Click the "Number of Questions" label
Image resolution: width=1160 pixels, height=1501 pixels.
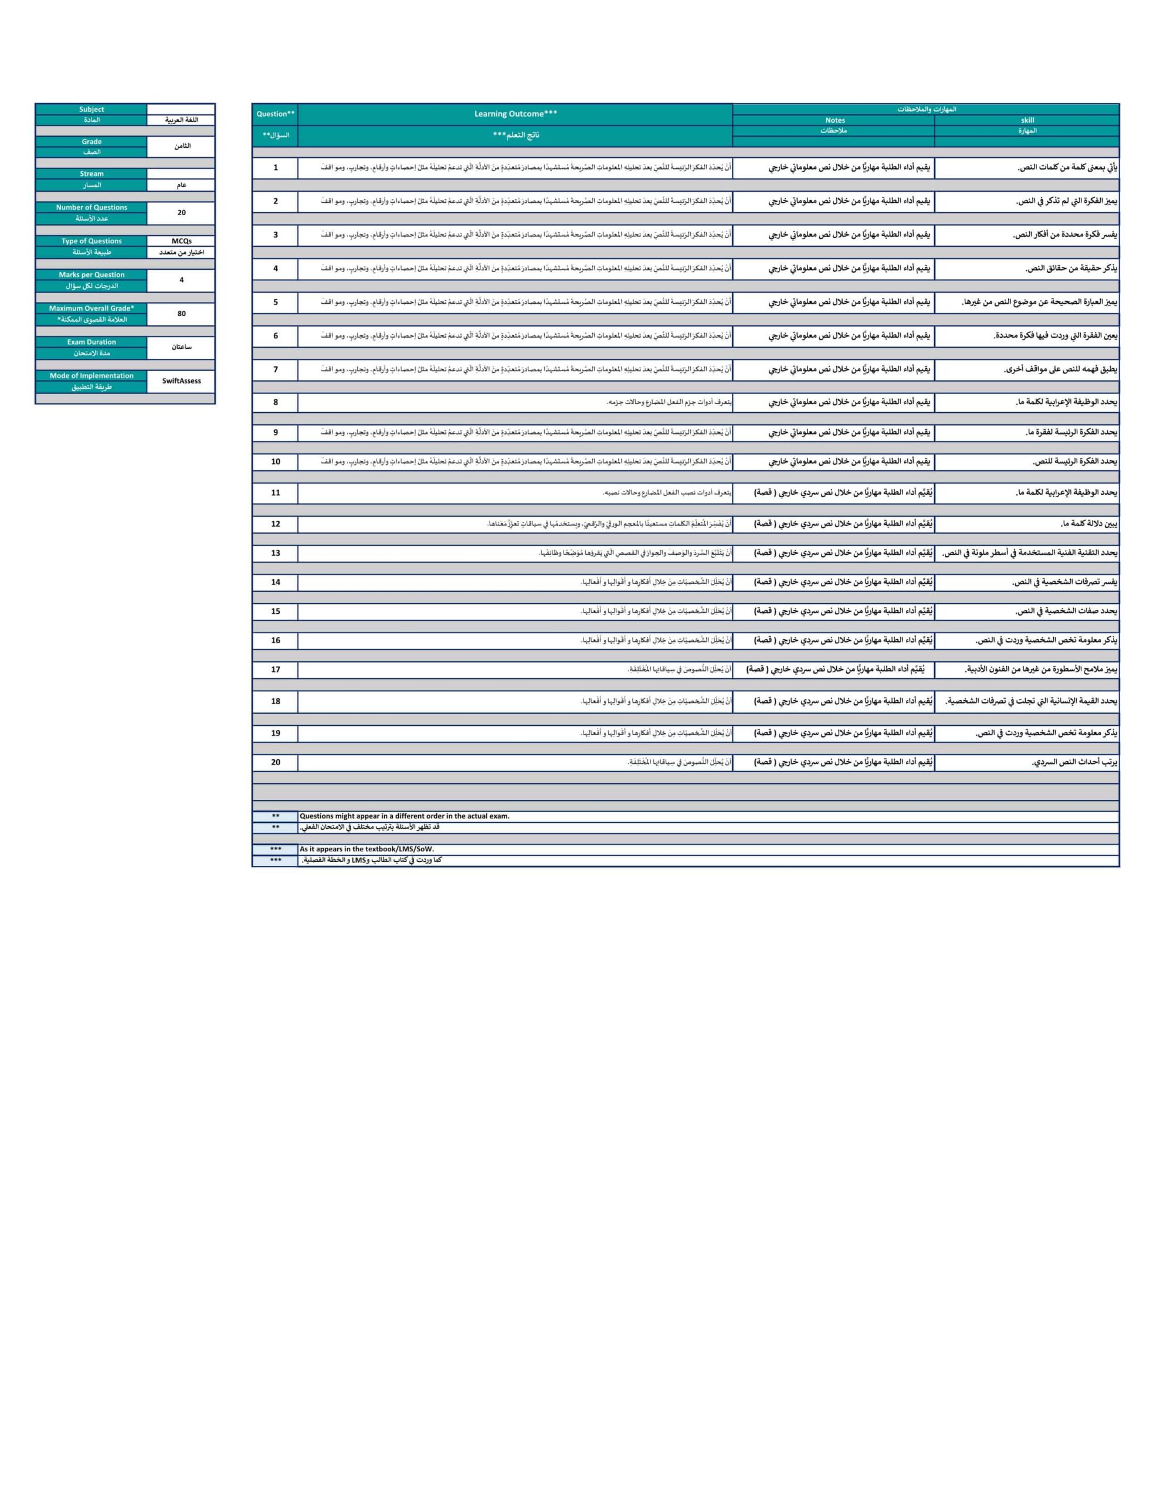[x=91, y=208]
